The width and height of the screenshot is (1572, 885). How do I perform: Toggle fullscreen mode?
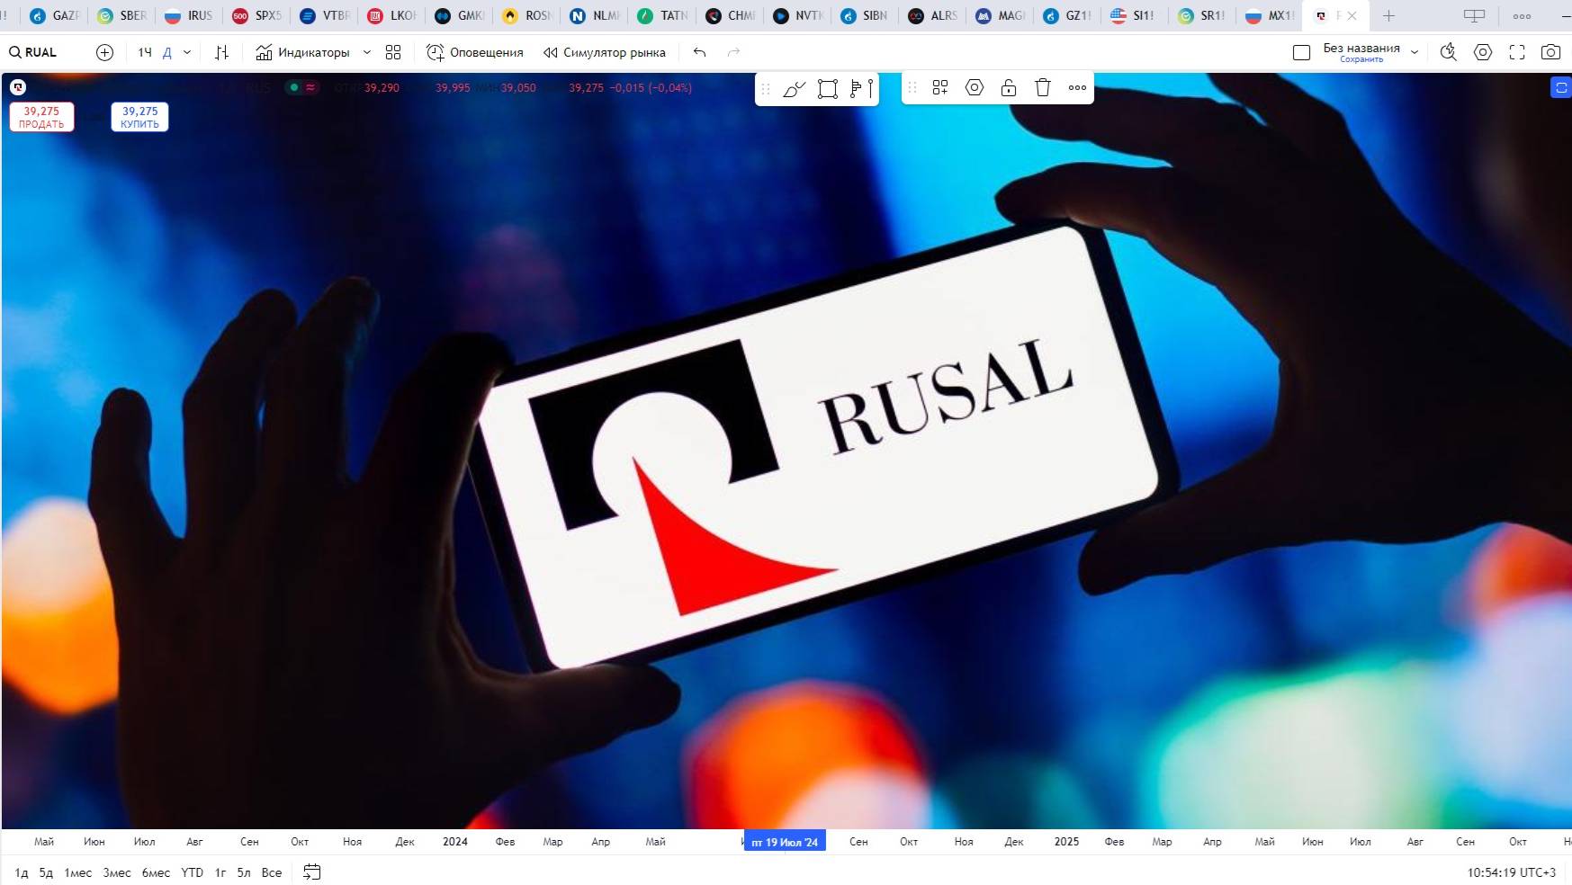1517,52
